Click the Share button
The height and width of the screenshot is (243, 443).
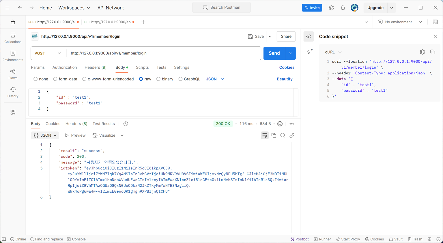point(286,37)
